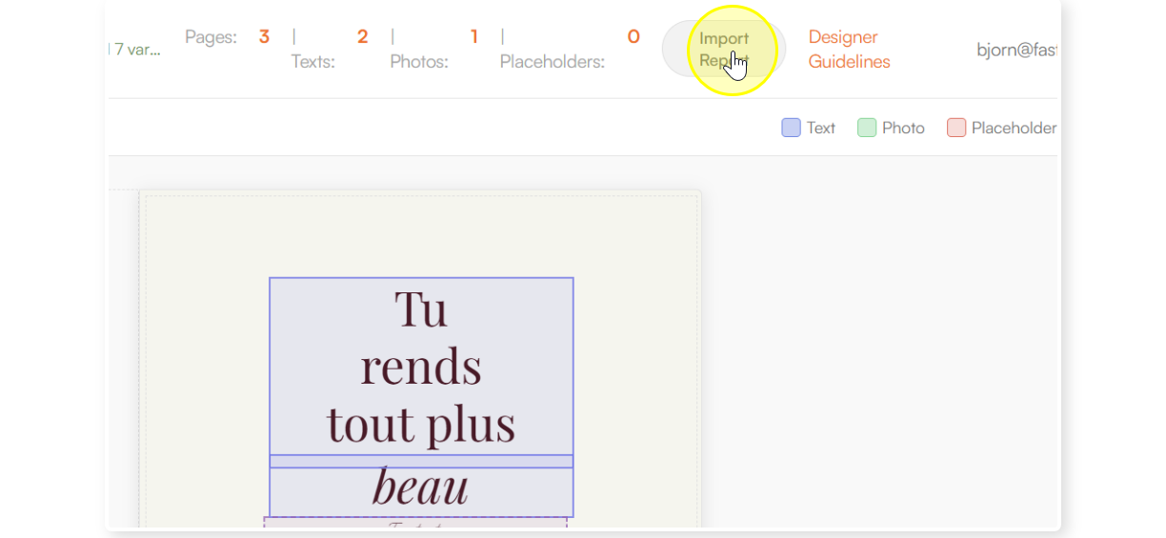Click the blue Text legend swatch
Viewport: 1166px width, 538px height.
791,128
